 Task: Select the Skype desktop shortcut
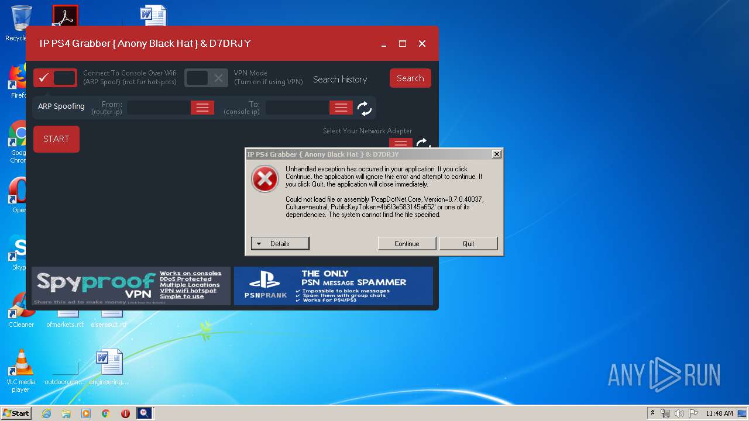click(x=18, y=252)
